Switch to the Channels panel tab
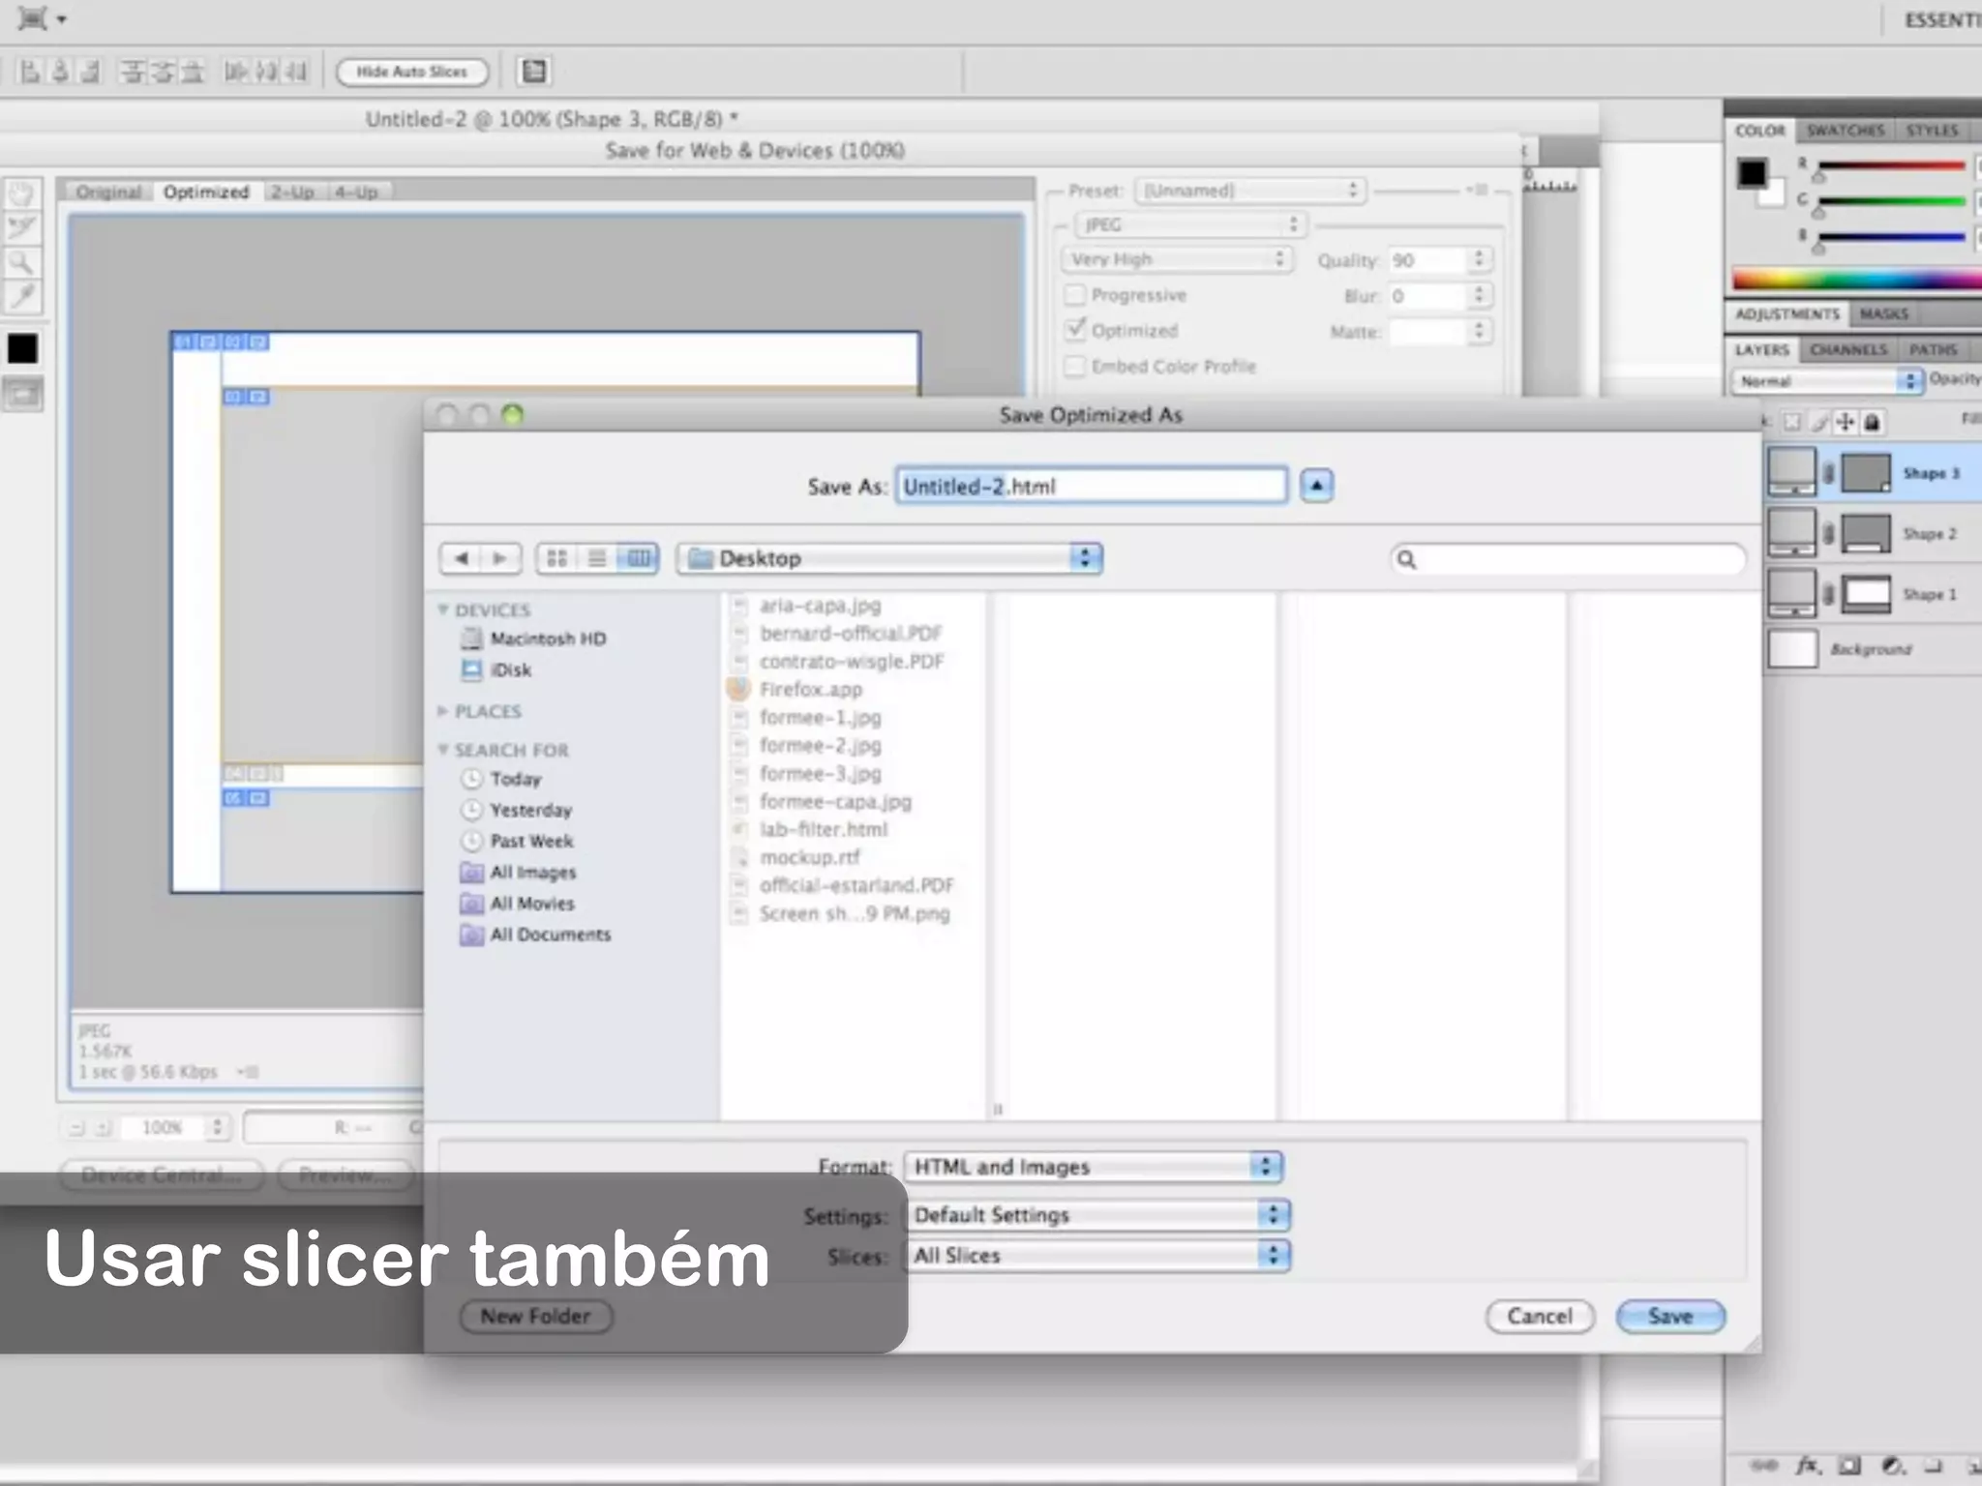Image resolution: width=1982 pixels, height=1486 pixels. point(1848,350)
